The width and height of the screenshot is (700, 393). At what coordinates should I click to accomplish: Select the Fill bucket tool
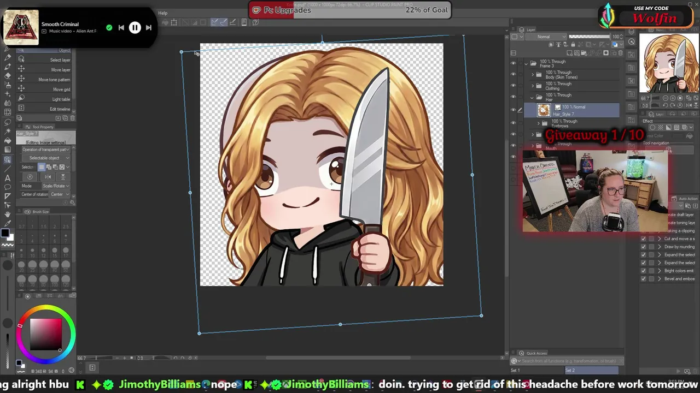(x=8, y=140)
